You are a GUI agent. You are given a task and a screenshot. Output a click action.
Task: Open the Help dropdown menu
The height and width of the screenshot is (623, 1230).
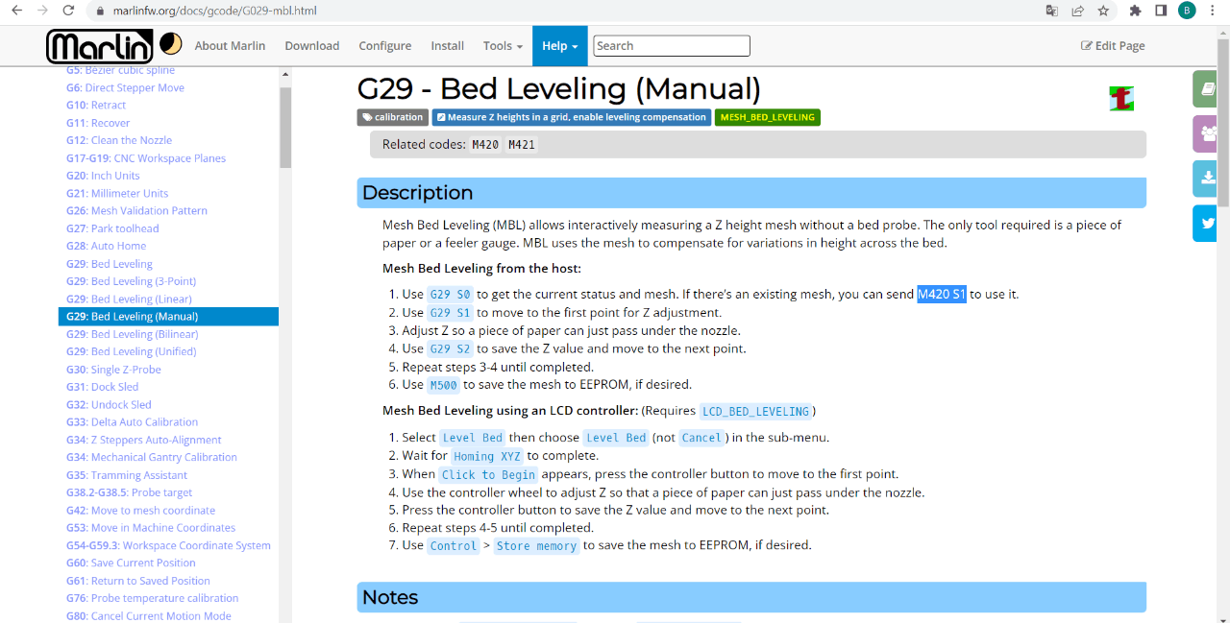click(559, 46)
